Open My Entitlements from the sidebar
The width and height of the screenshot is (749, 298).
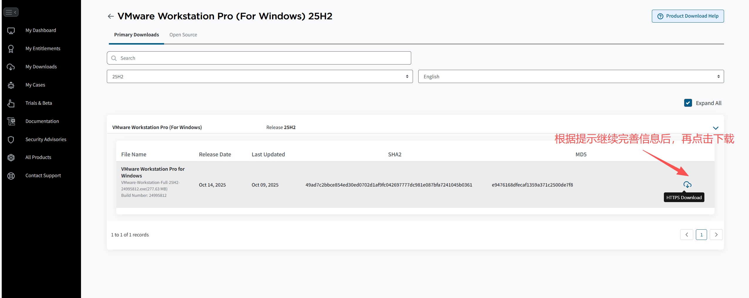click(43, 49)
